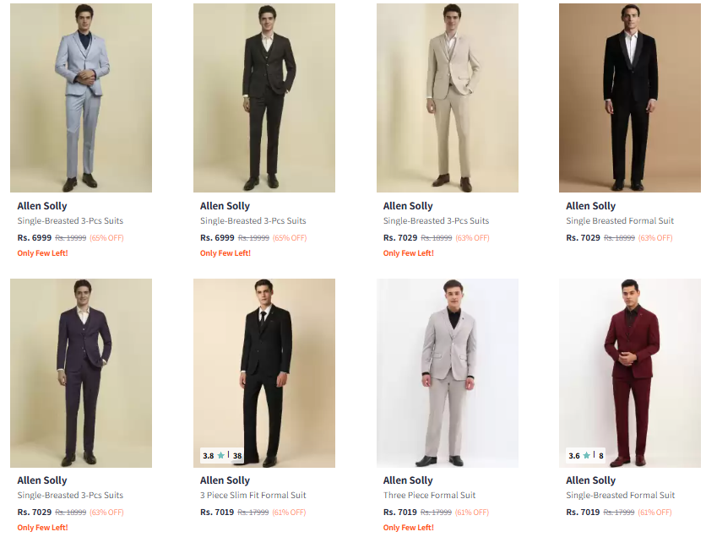Open the charcoal suit image priced Rs. 6999
The height and width of the screenshot is (537, 706).
(x=264, y=98)
